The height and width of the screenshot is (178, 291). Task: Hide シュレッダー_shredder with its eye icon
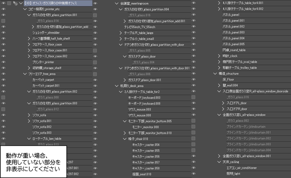tap(3, 33)
